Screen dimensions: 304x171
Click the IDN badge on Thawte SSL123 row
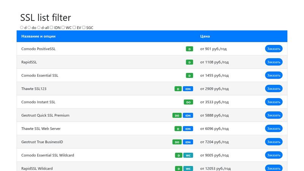(x=188, y=89)
